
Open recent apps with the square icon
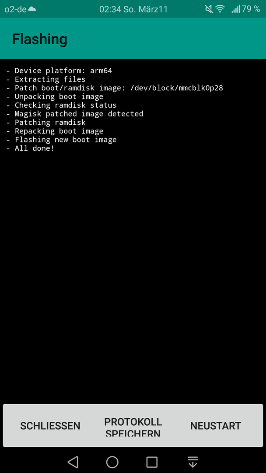pos(152,462)
